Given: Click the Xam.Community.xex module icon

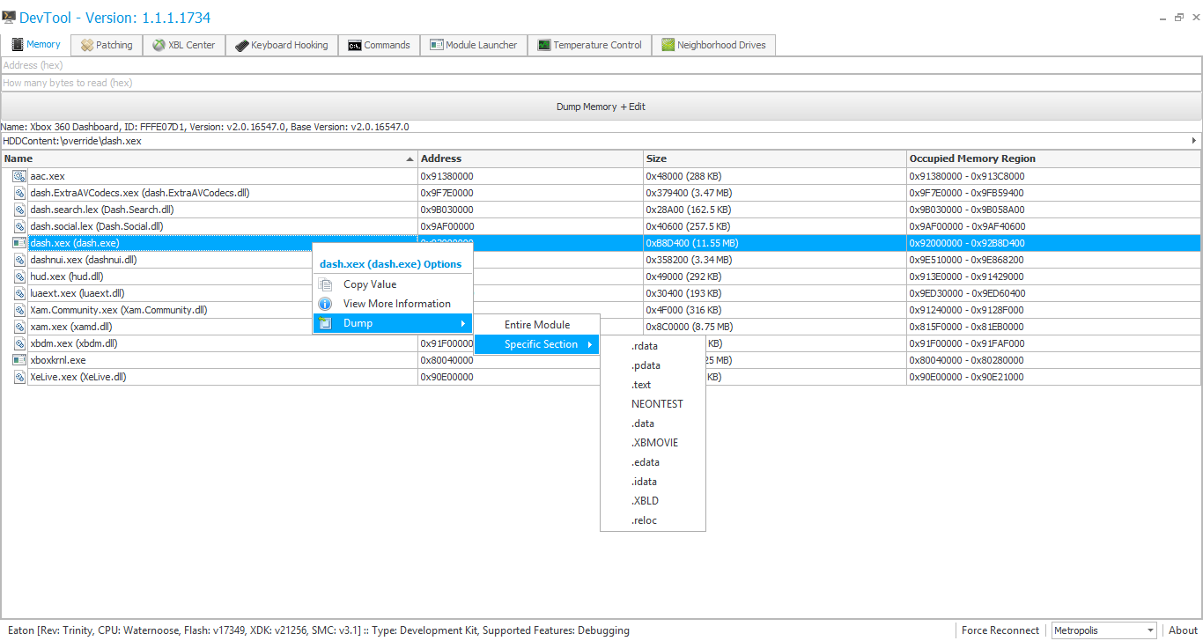Looking at the screenshot, I should click(19, 310).
